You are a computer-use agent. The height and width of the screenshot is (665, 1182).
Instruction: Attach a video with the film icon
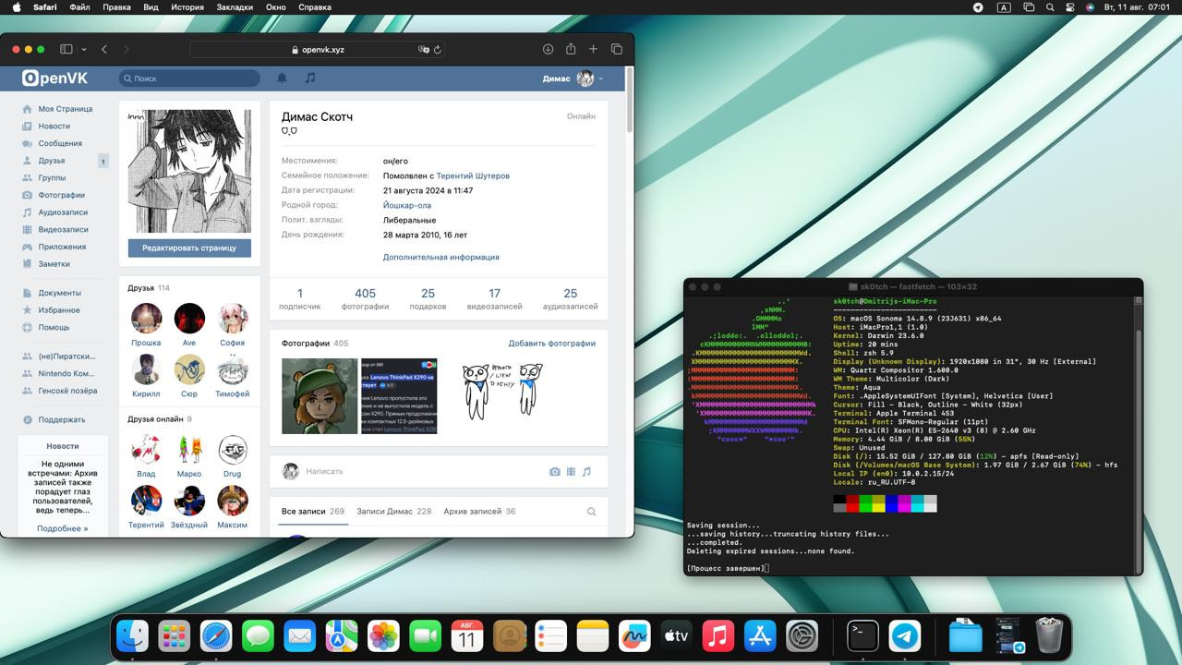571,471
